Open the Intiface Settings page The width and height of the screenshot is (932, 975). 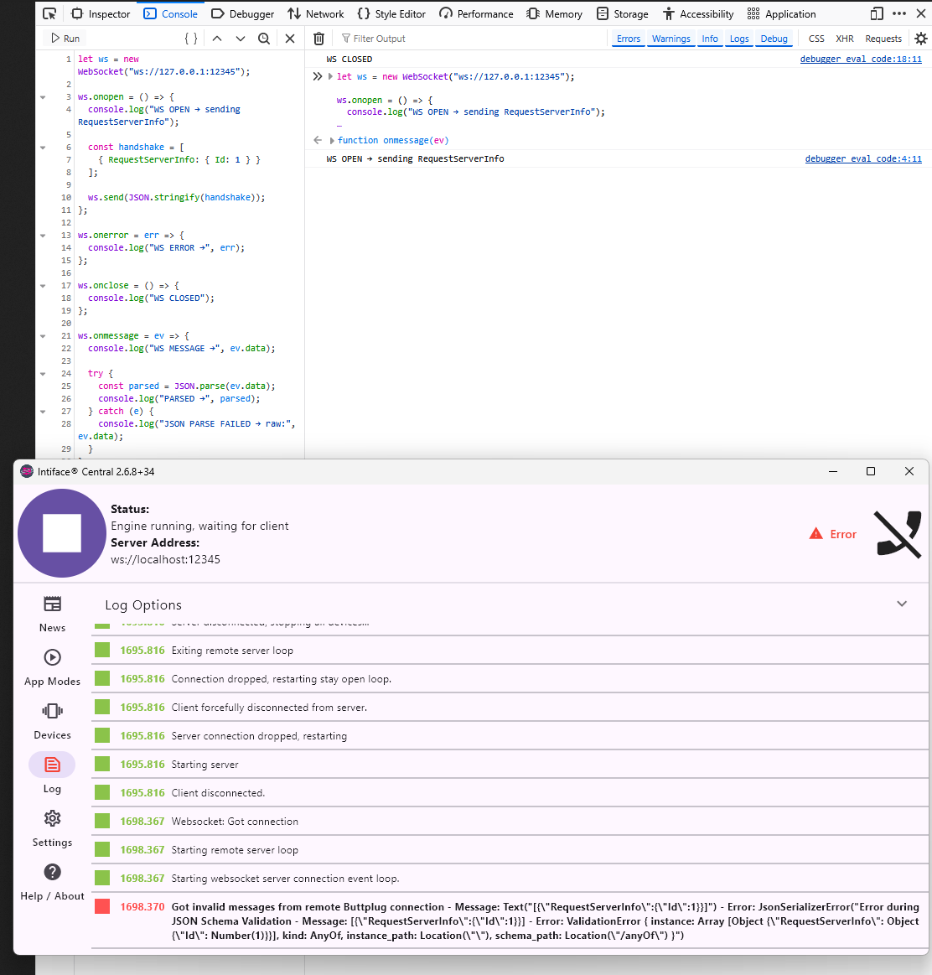click(x=52, y=828)
